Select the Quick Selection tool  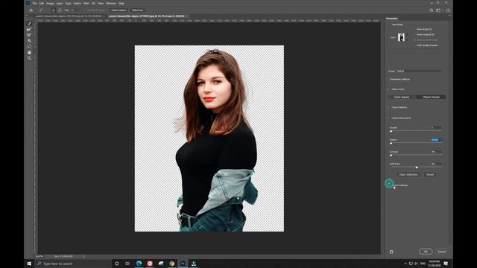29,23
